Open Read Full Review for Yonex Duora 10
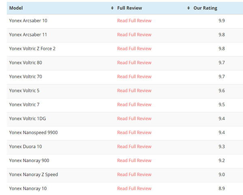 click(x=134, y=146)
